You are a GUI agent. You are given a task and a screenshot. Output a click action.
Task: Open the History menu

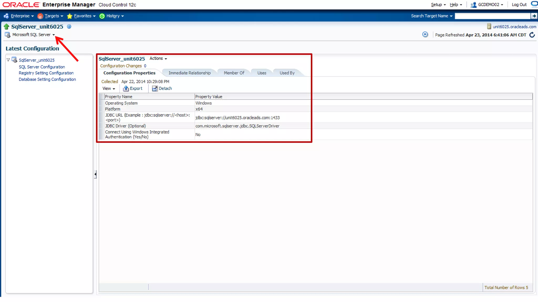coord(115,16)
